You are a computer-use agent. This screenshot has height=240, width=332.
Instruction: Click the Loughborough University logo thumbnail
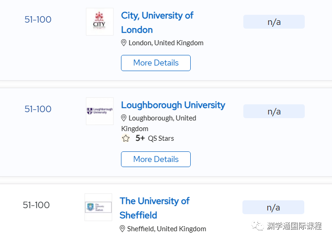(100, 111)
